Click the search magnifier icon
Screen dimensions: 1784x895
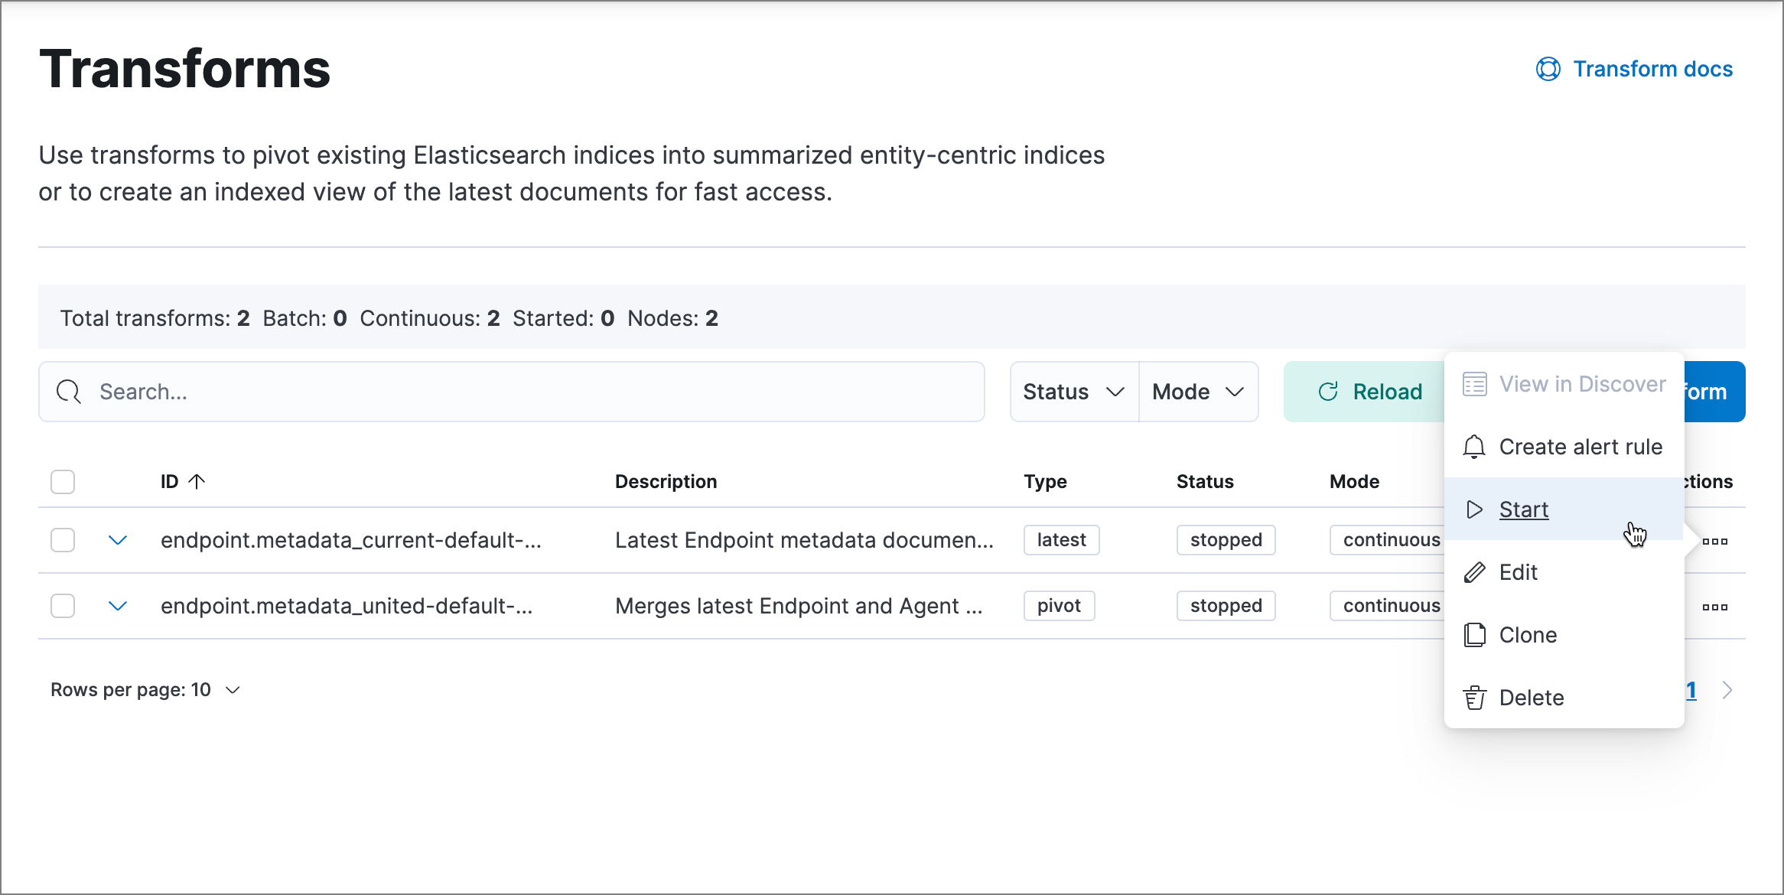[68, 391]
